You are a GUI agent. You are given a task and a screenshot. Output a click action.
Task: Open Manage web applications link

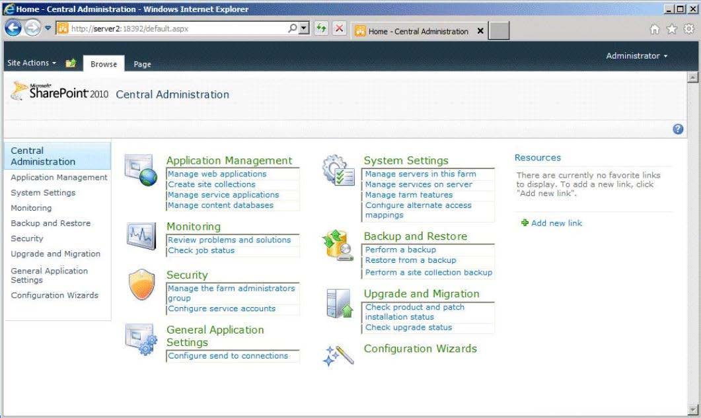pyautogui.click(x=217, y=174)
